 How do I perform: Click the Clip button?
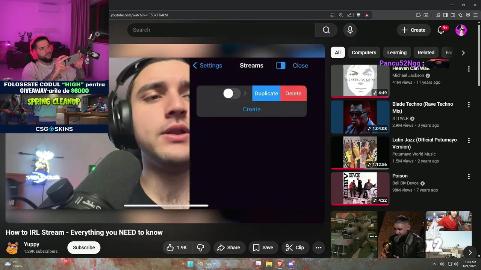[295, 247]
